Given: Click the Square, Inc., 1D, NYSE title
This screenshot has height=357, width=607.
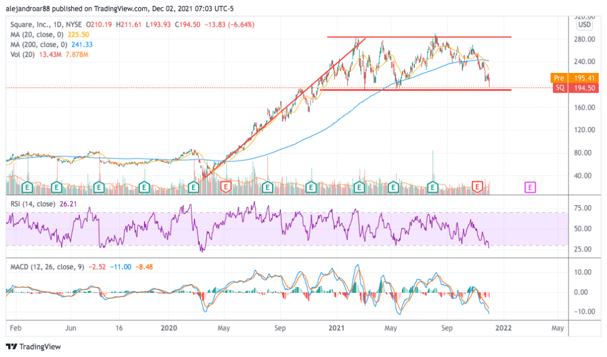Looking at the screenshot, I should (x=46, y=24).
